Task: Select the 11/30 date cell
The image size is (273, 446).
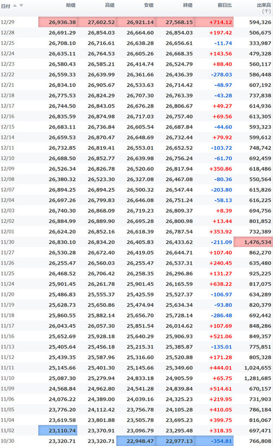Action: pos(8,242)
